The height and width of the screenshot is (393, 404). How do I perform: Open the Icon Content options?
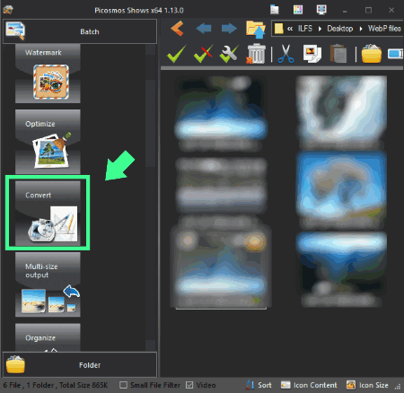click(309, 385)
